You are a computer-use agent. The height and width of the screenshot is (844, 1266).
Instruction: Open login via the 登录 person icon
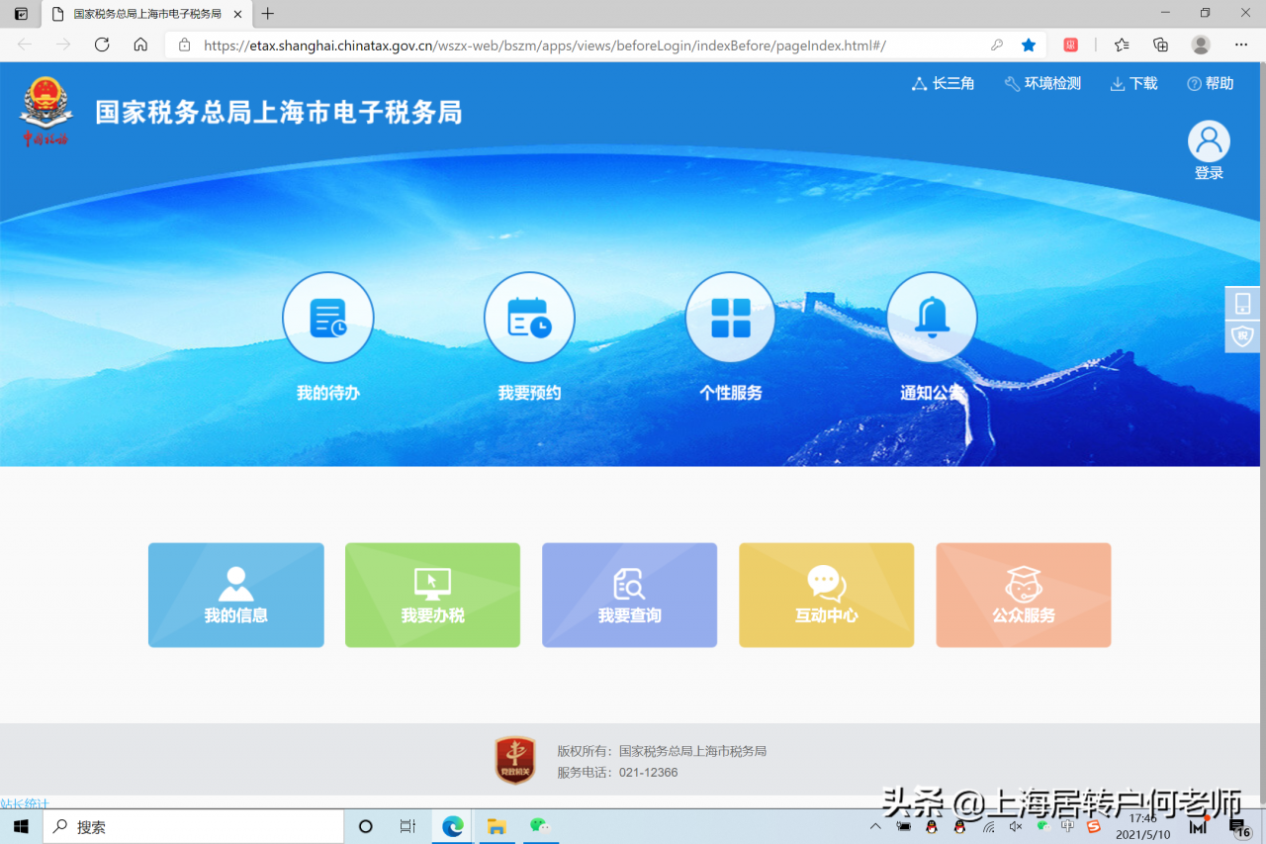tap(1208, 140)
